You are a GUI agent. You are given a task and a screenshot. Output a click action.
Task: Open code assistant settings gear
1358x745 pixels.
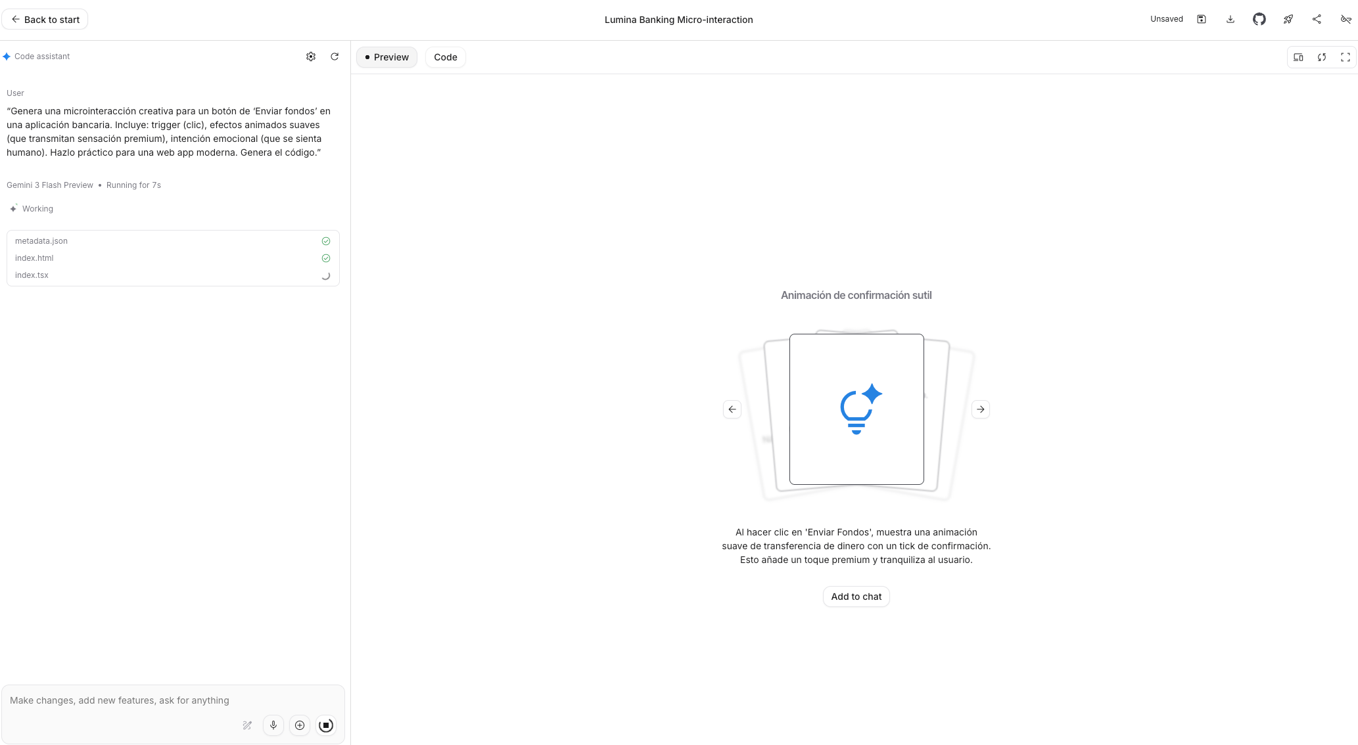pos(311,56)
